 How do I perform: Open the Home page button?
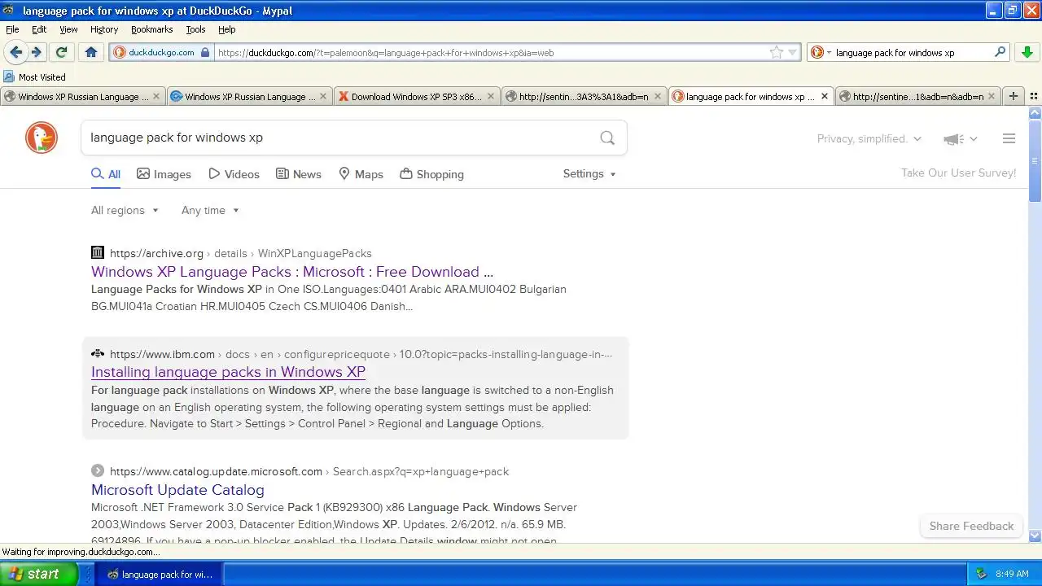point(91,52)
